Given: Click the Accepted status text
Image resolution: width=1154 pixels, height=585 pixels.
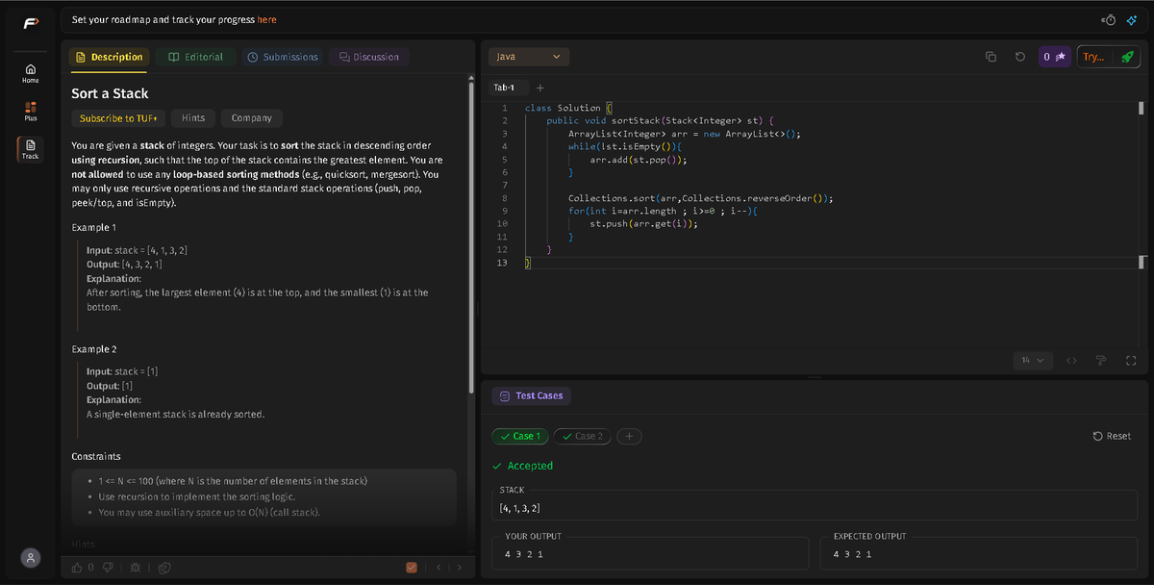Looking at the screenshot, I should click(x=530, y=466).
